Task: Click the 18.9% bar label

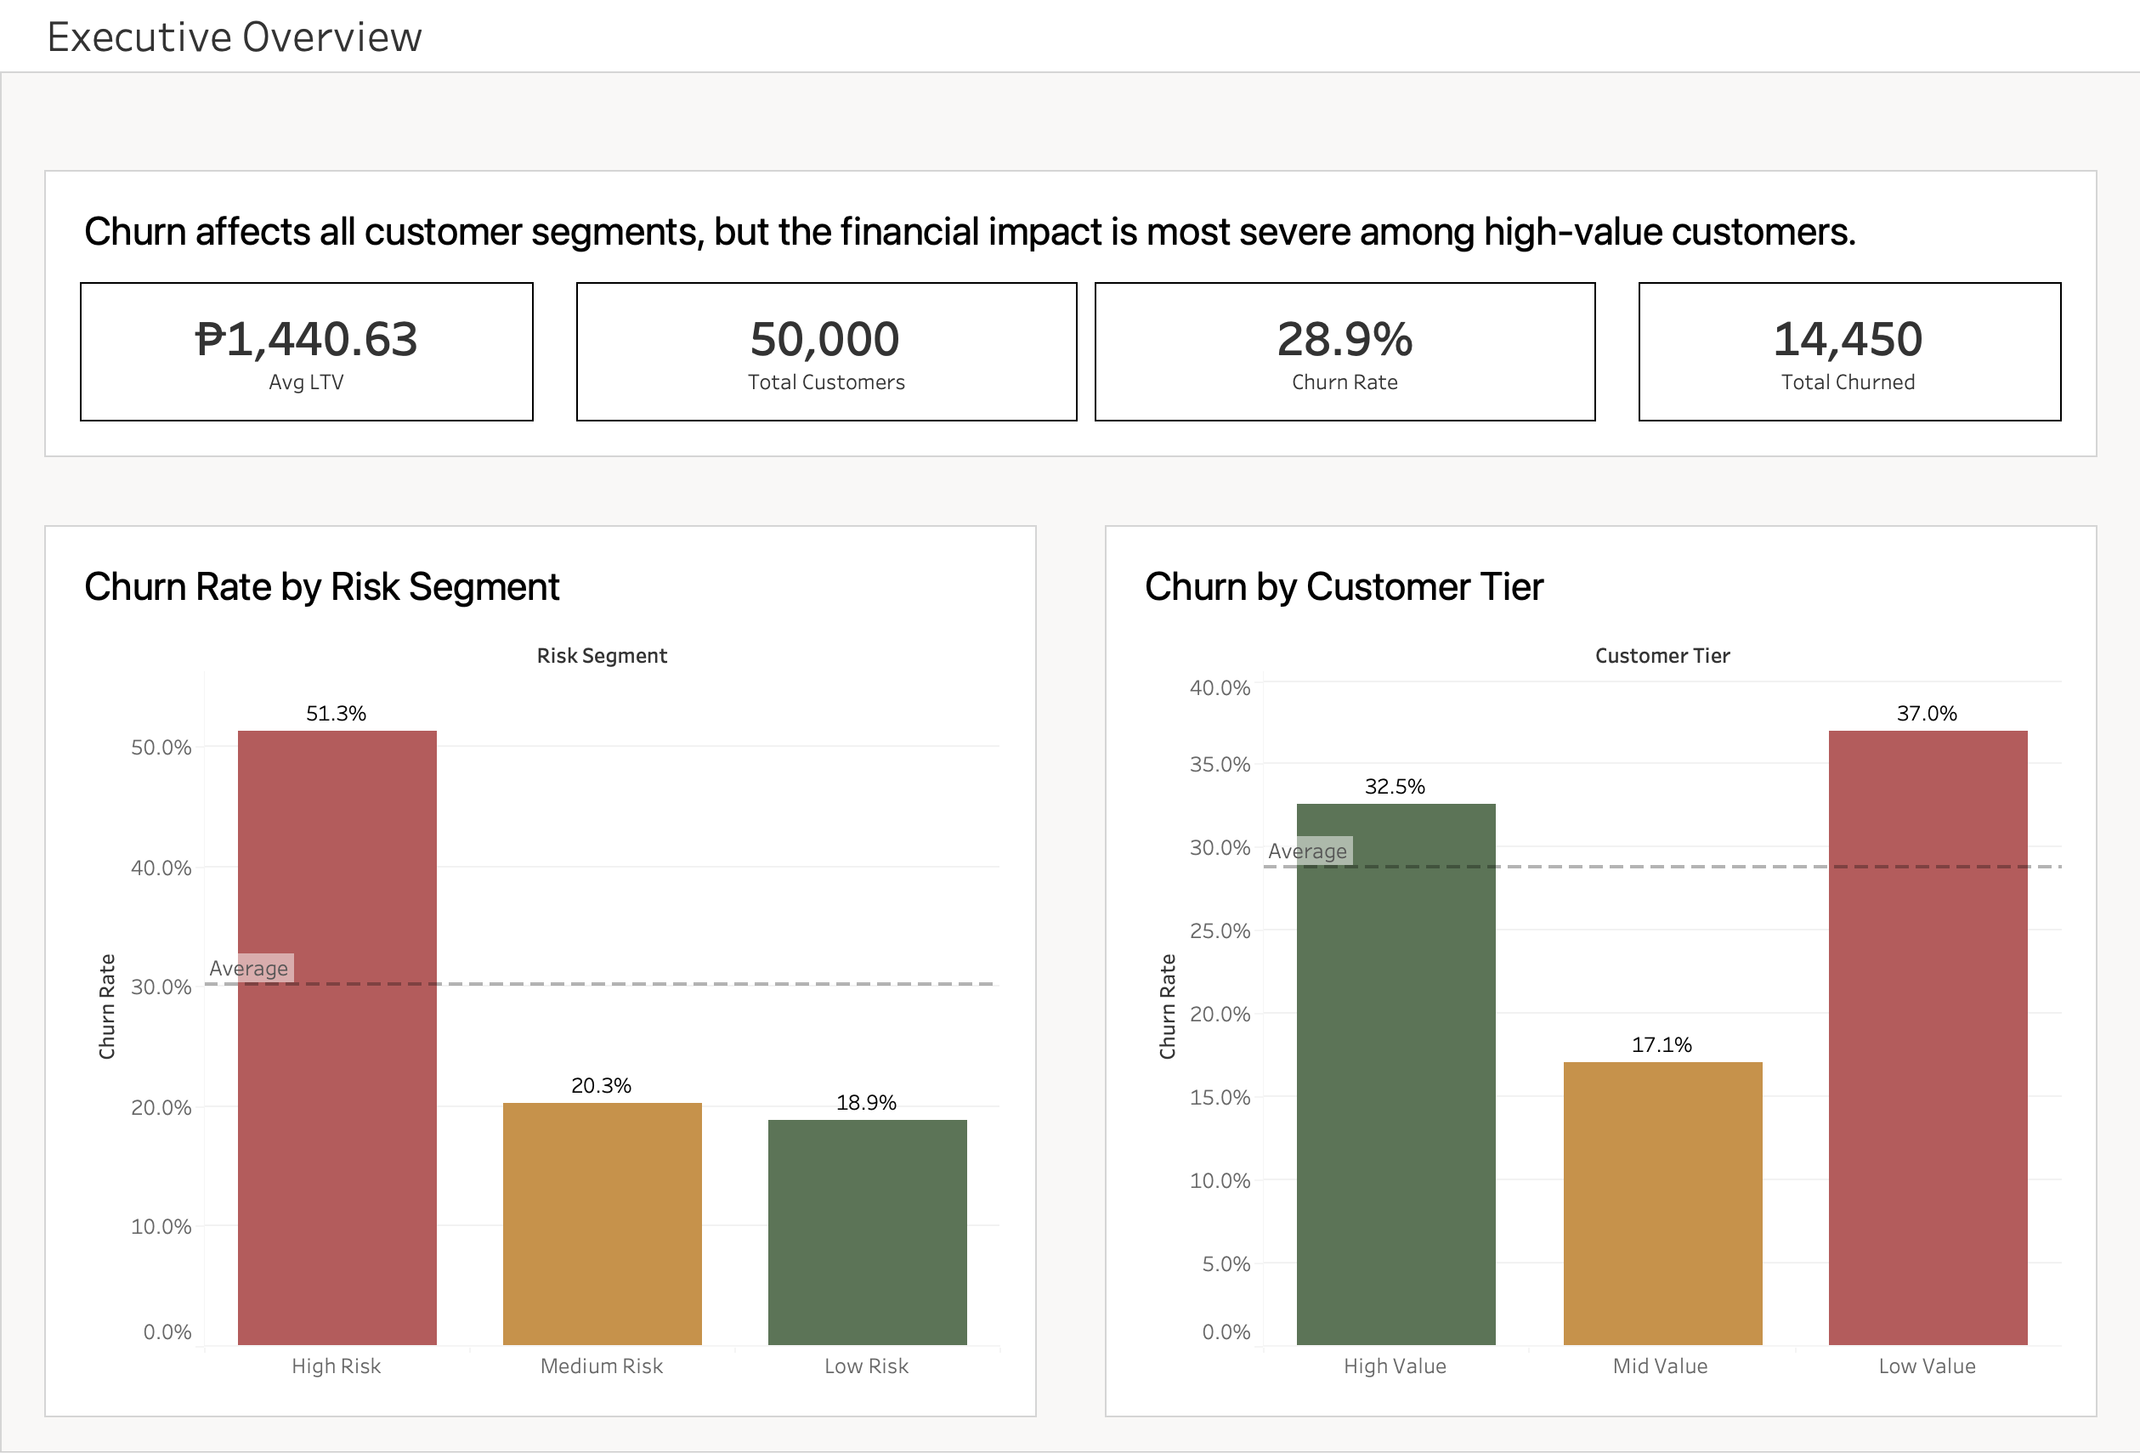Action: (867, 1102)
